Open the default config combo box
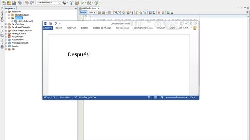This screenshot has width=250, height=140. 49,3
